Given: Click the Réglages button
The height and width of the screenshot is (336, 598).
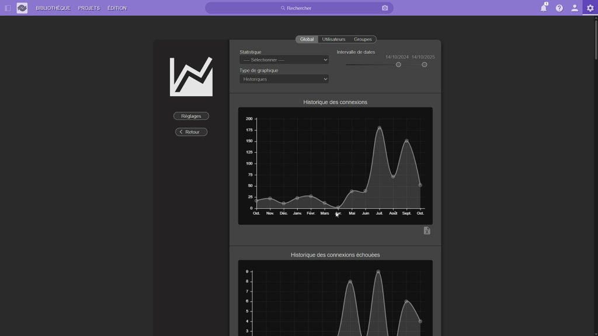Looking at the screenshot, I should [191, 116].
